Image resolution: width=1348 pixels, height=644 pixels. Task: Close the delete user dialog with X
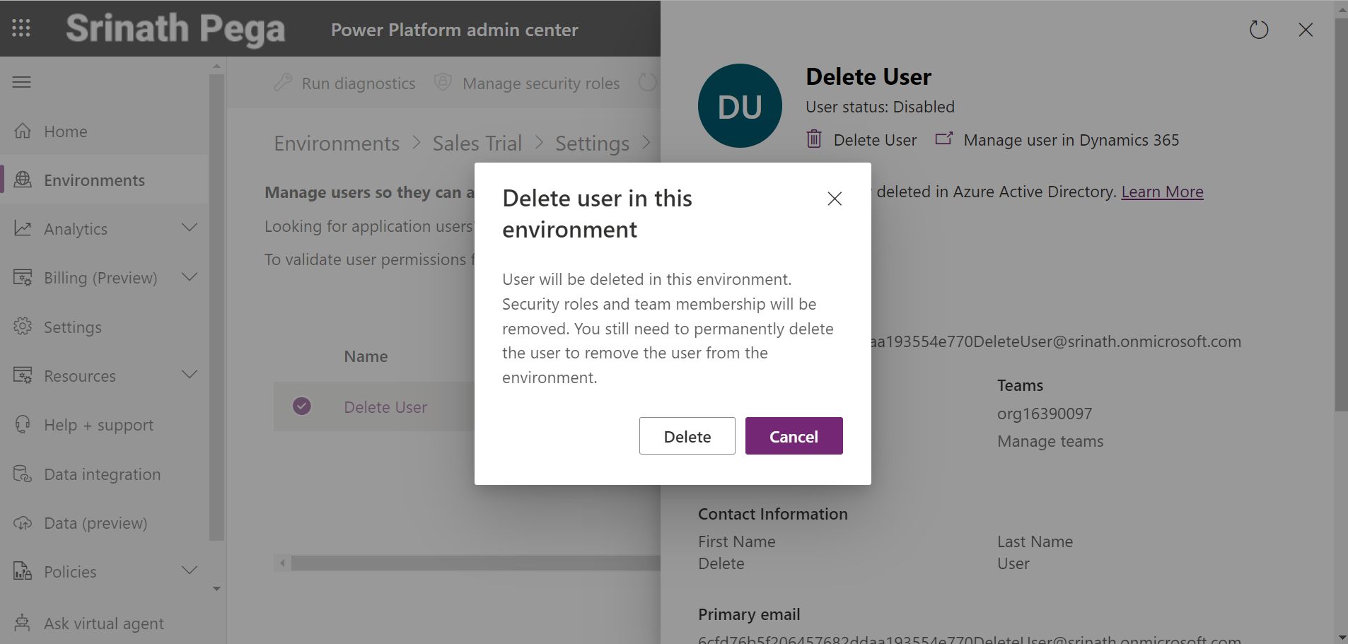coord(835,199)
